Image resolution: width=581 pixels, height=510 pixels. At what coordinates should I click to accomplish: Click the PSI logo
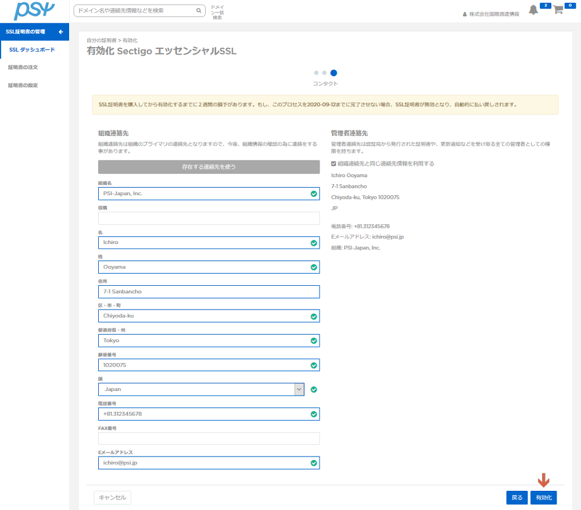click(x=34, y=10)
